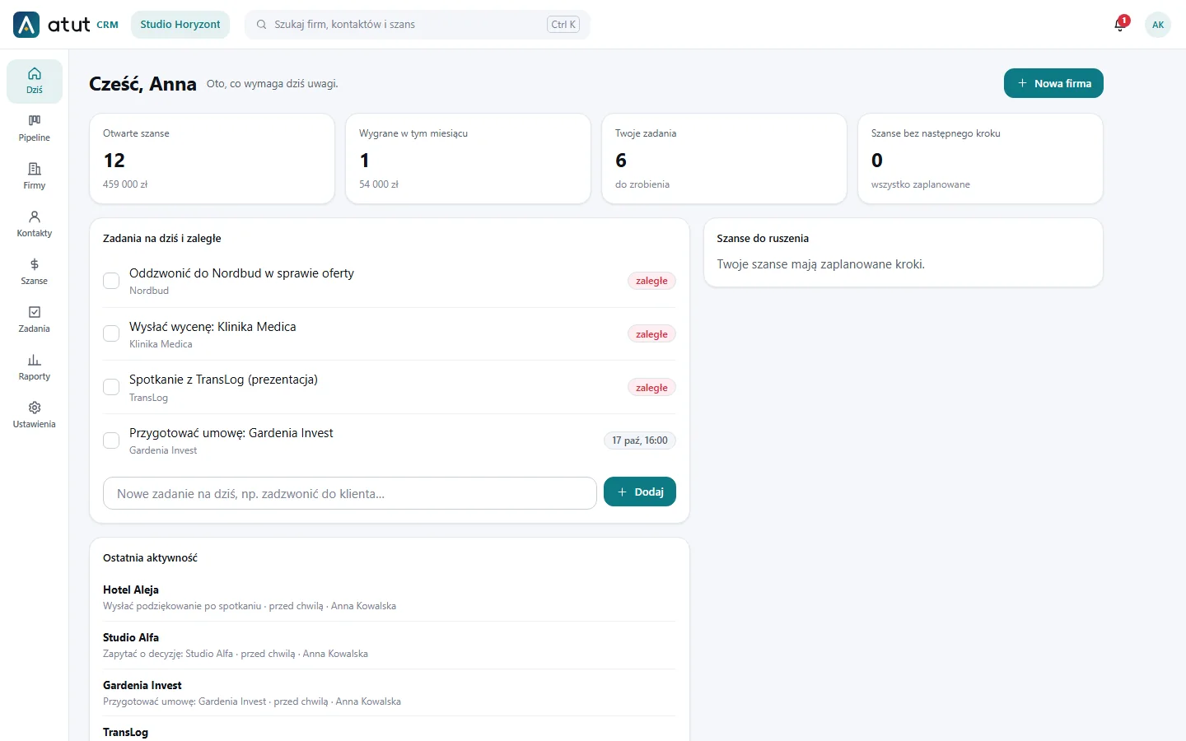Click the new task input field
This screenshot has height=741, width=1186.
350,493
